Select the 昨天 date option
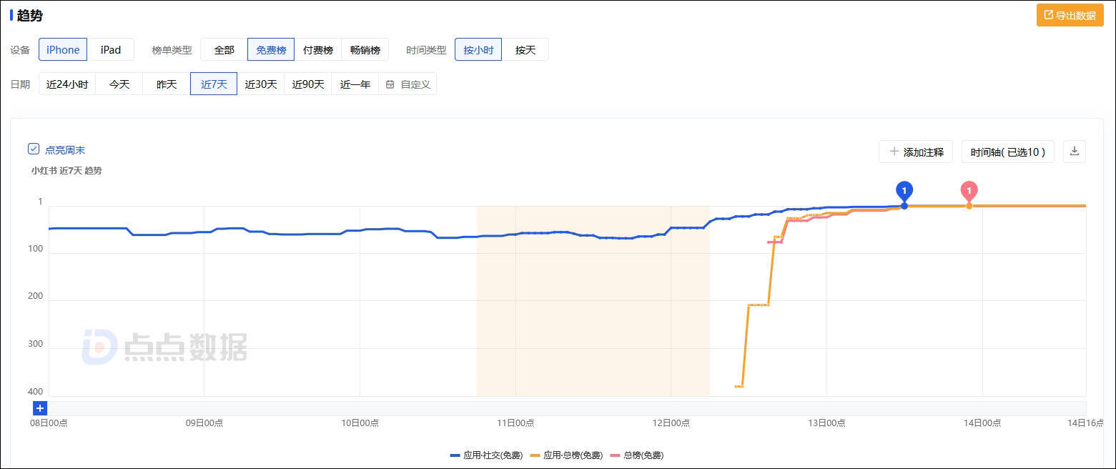Screen dimensions: 1116x469 click(x=165, y=84)
